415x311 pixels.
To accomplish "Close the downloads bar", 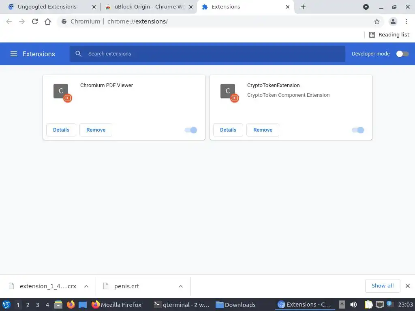I will (408, 285).
